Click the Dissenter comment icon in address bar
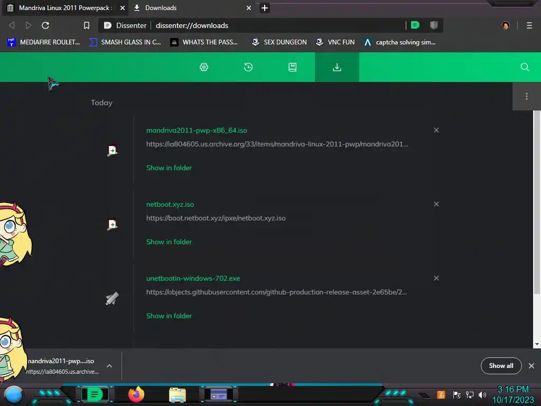This screenshot has height=406, width=541. pyautogui.click(x=415, y=25)
